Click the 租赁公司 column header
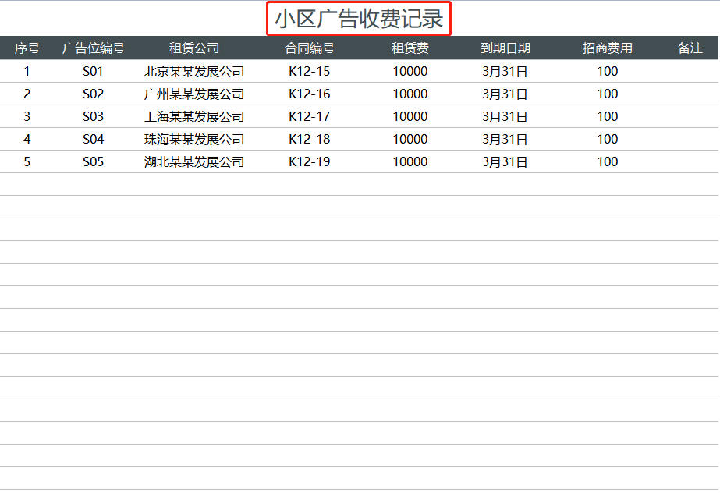 193,48
